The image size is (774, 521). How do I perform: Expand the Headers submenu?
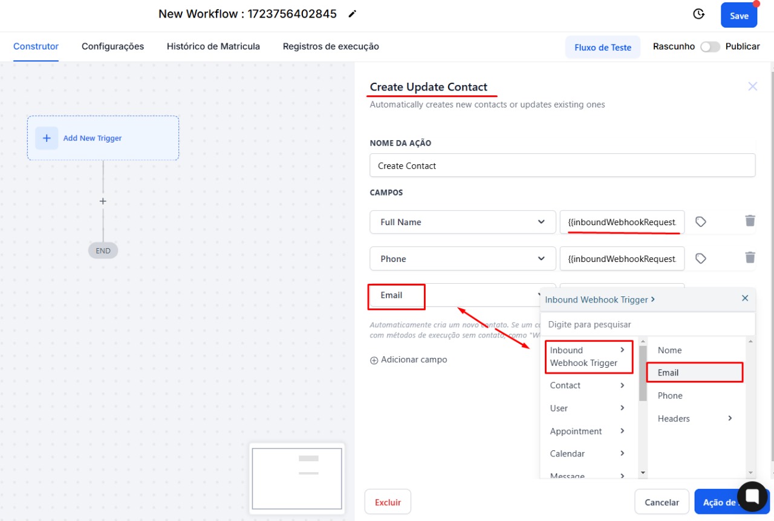pos(695,418)
